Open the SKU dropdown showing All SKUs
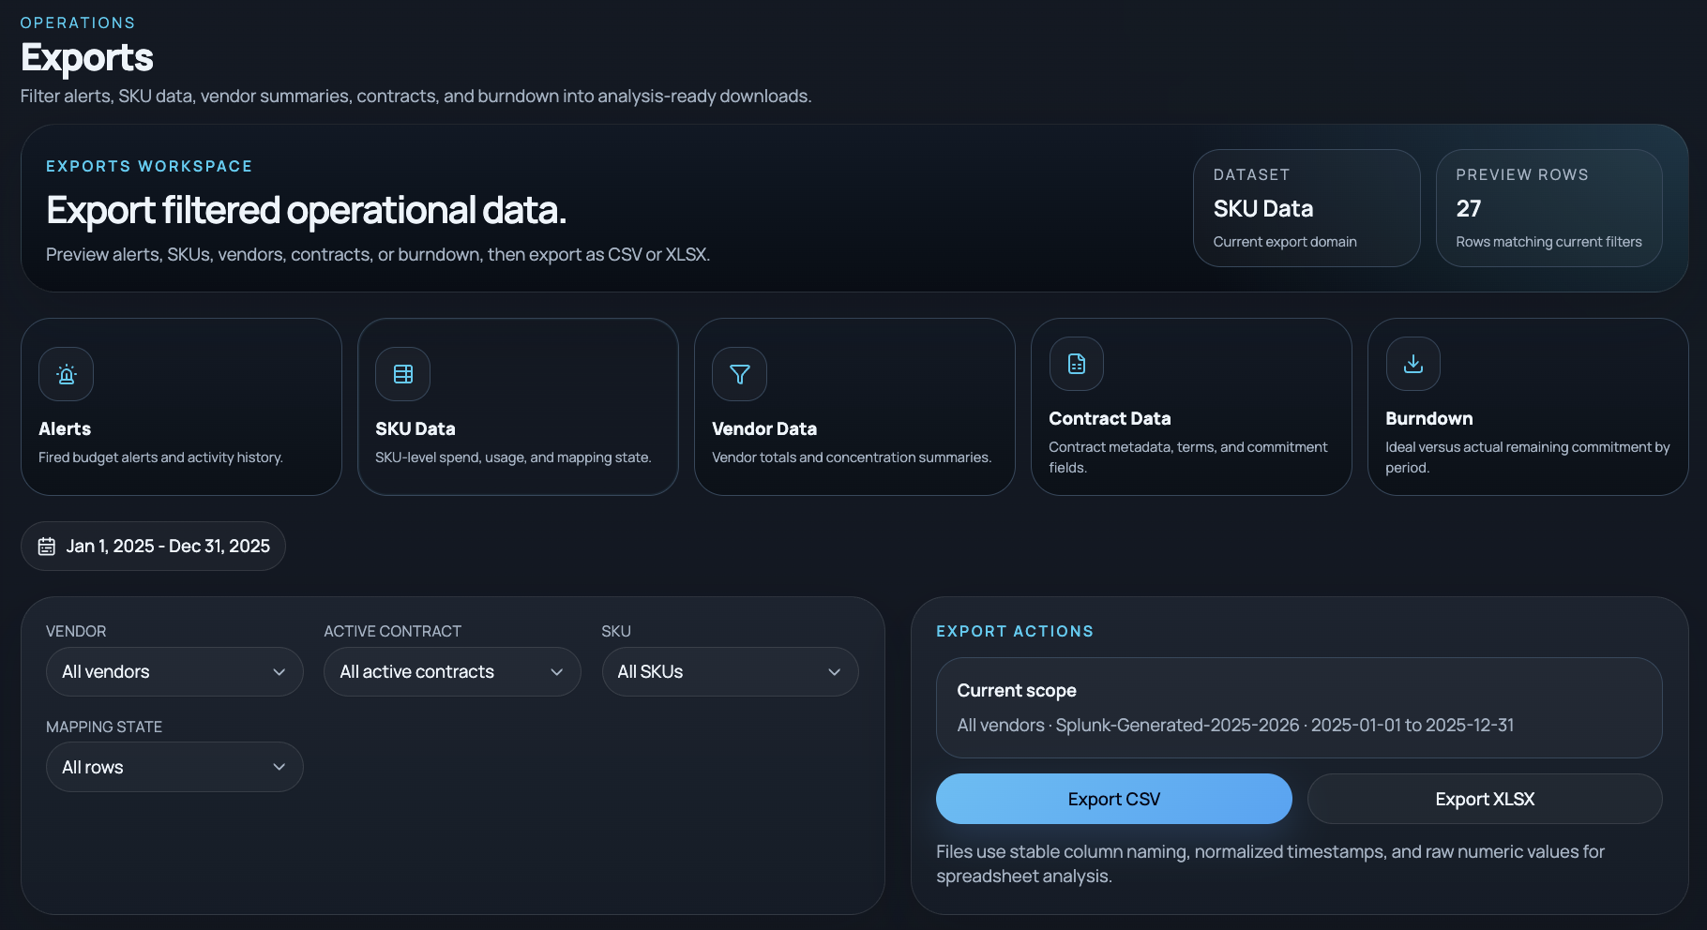The height and width of the screenshot is (930, 1707). (730, 671)
